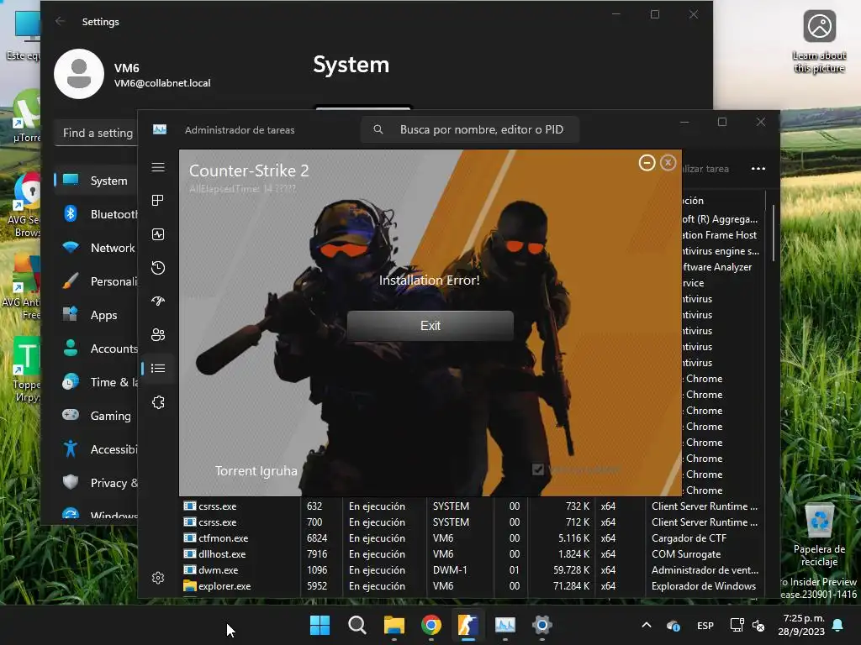Image resolution: width=861 pixels, height=645 pixels.
Task: Switch to the Counter-Strike 2 installer taskbar icon
Action: [x=467, y=625]
